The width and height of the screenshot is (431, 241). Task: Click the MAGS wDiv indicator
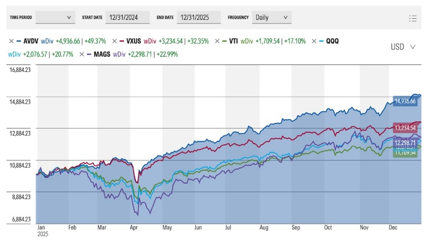click(x=119, y=54)
